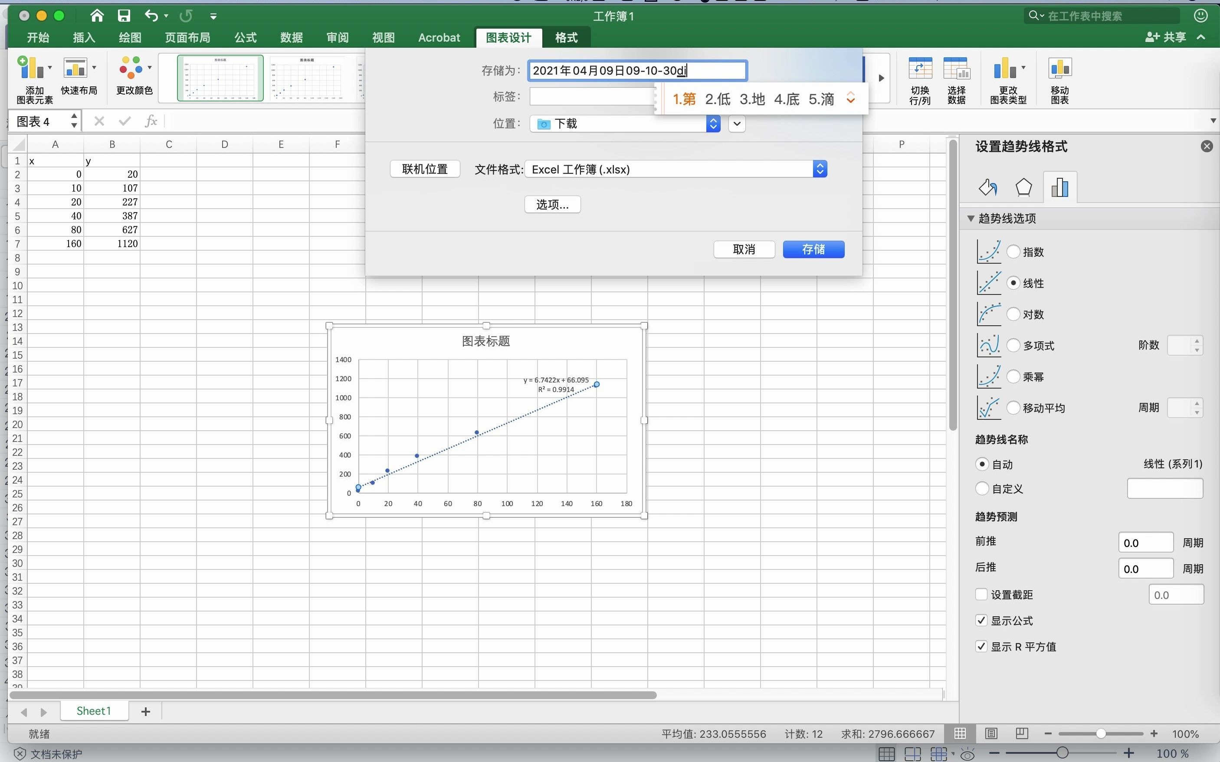Click the zoom out minus icon
The width and height of the screenshot is (1220, 762).
1048,733
